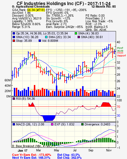Image resolution: width=127 pixels, height=159 pixels.
Task: Click the Nov date axis label
Action: (x=109, y=150)
